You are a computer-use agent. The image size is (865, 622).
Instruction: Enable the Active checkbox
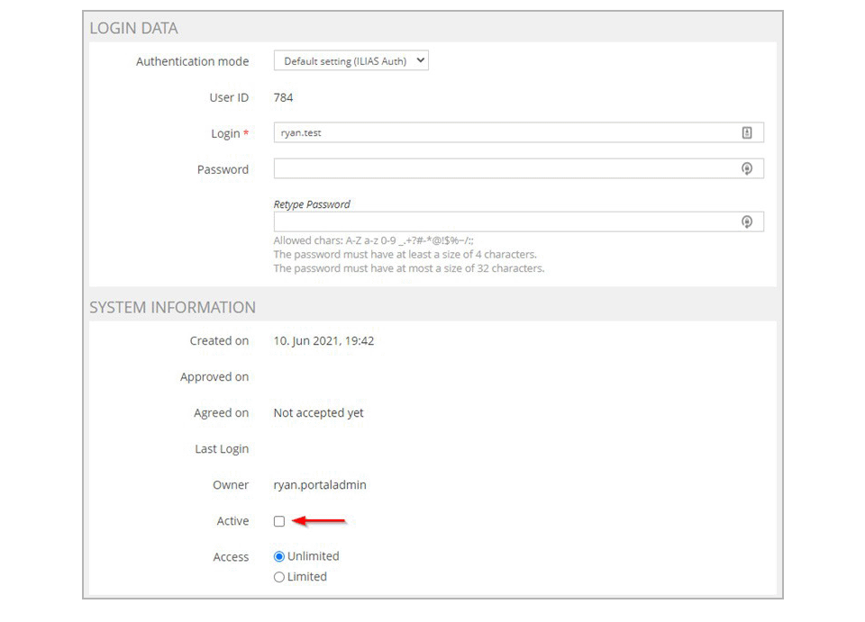click(x=279, y=521)
